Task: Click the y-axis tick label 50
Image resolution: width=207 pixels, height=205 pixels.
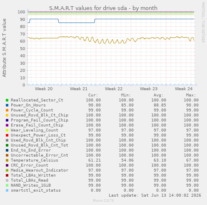Action: pyautogui.click(x=22, y=48)
